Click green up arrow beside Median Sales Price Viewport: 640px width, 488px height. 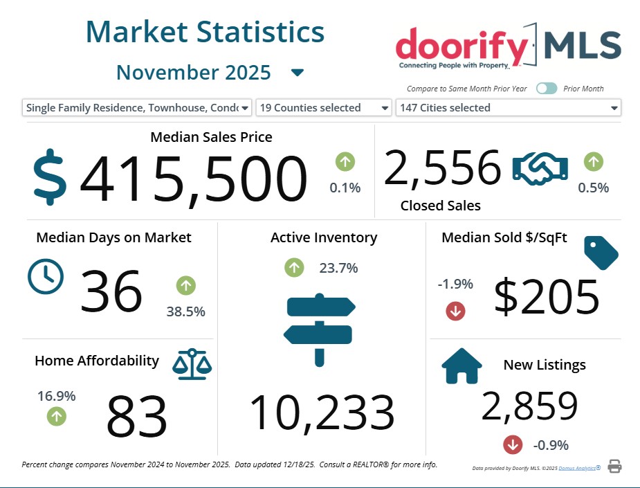345,162
